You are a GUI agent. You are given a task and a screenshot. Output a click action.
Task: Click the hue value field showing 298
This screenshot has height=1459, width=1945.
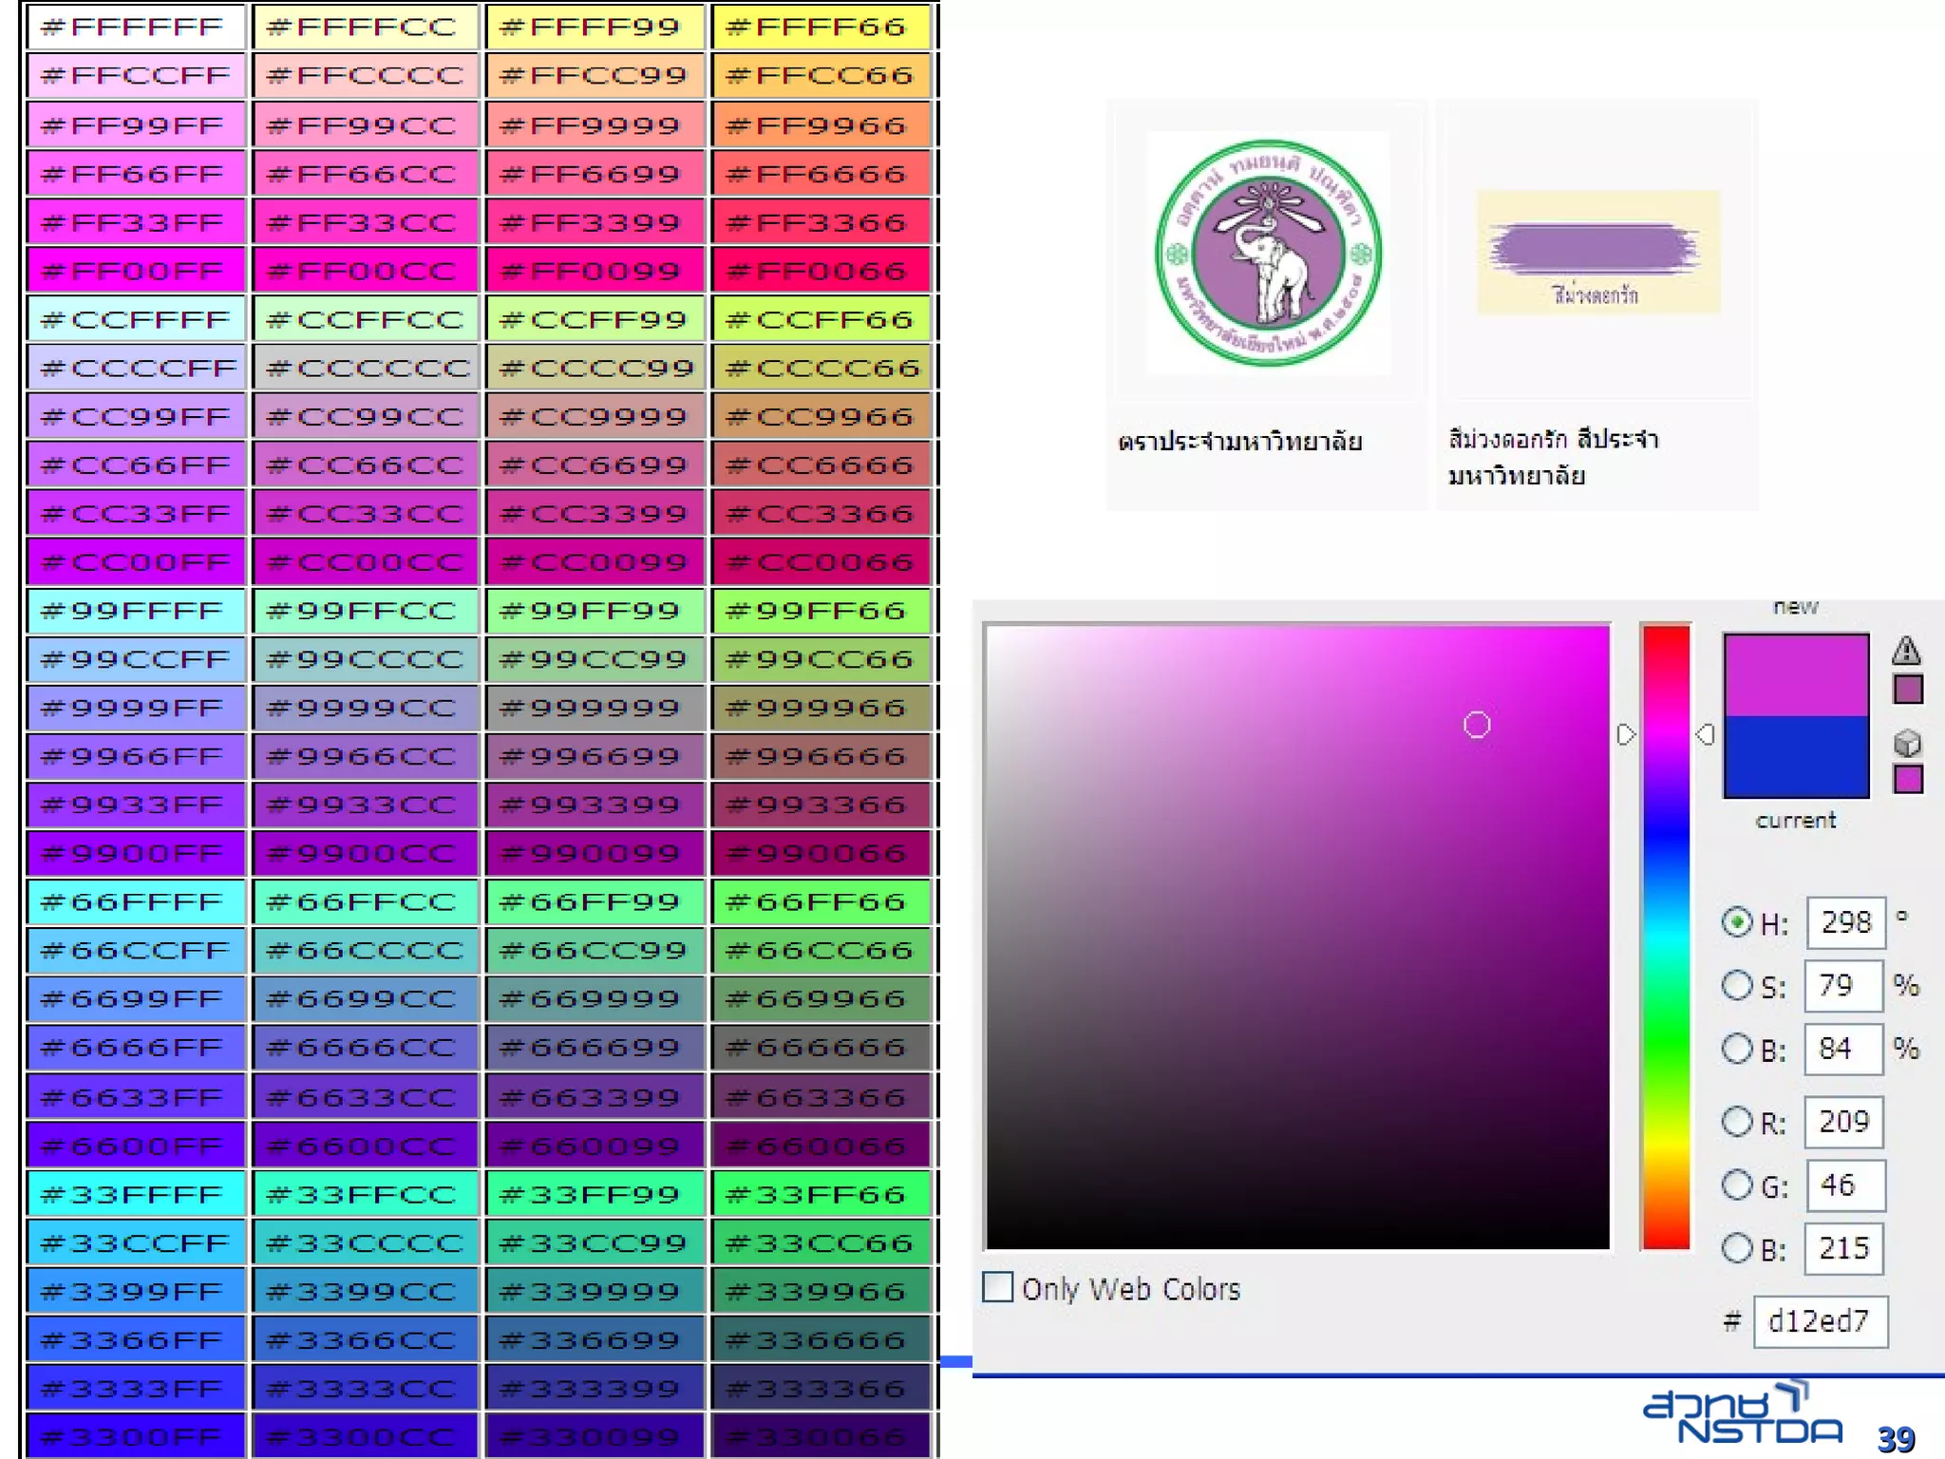point(1845,921)
